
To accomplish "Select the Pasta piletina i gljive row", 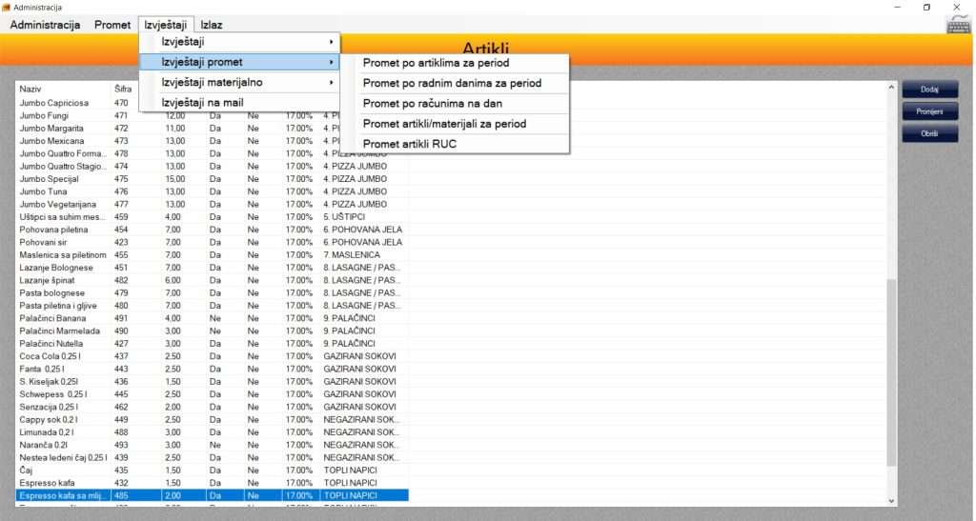I will click(x=212, y=305).
